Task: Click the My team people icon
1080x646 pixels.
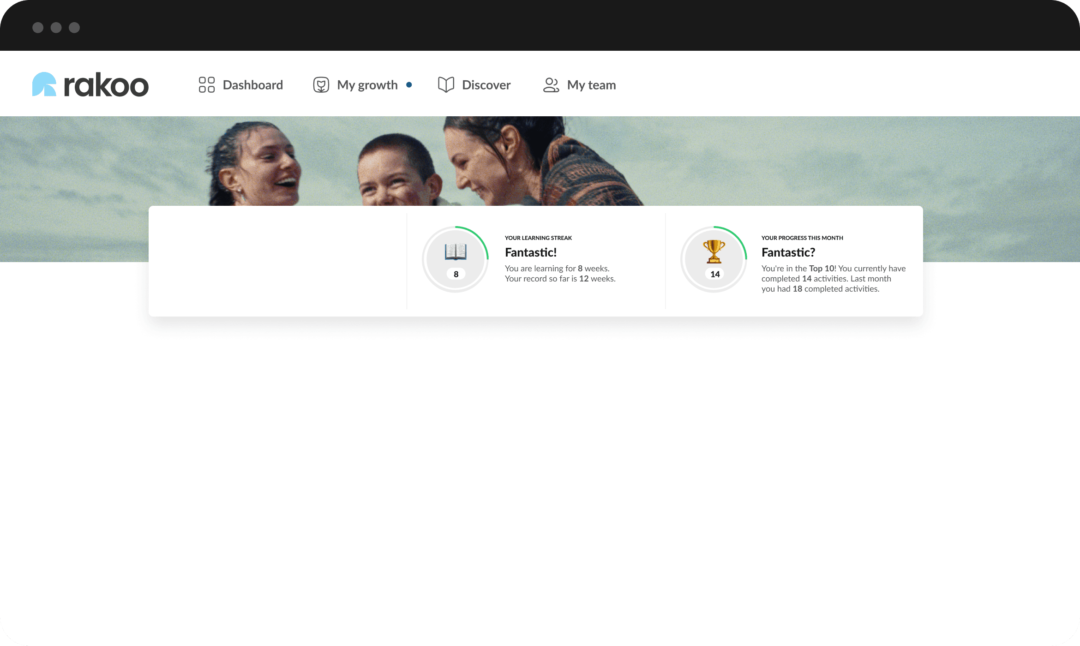Action: pos(551,84)
